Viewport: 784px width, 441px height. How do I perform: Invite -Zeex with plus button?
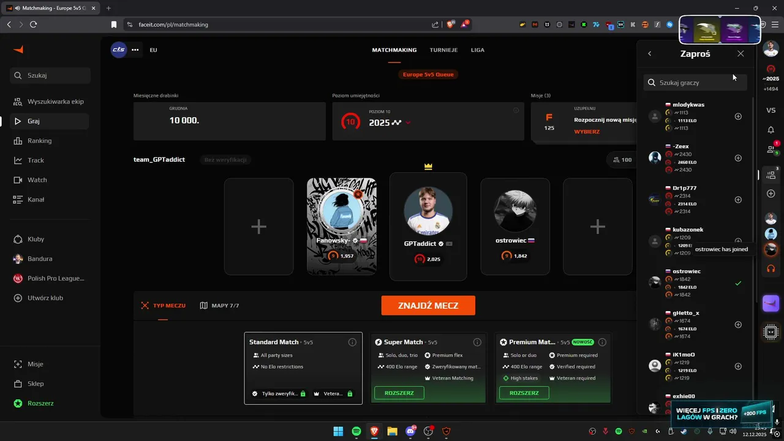coord(738,158)
